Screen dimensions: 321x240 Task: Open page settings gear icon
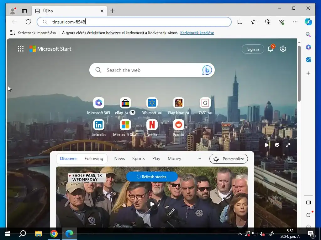[283, 49]
